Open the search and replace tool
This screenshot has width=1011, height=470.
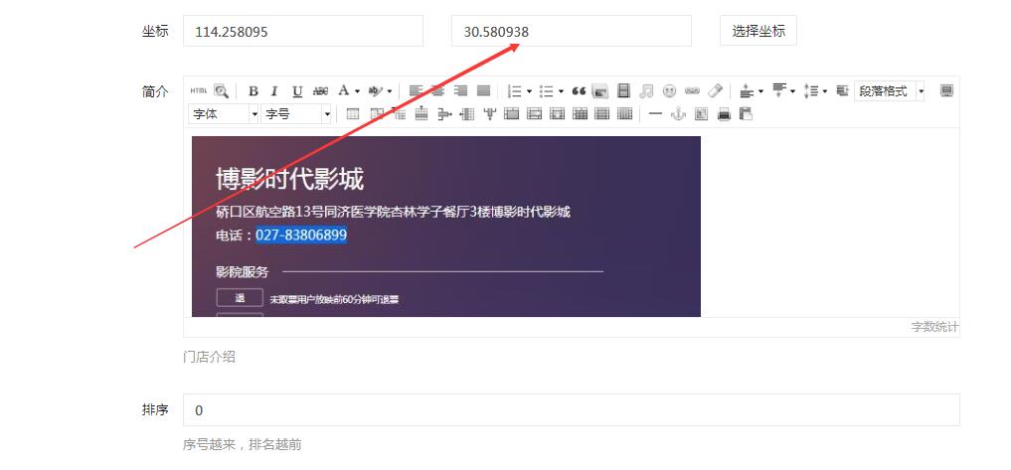point(221,90)
